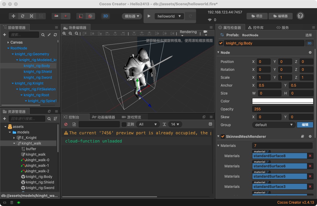Select the Scale transform tool
The image size is (317, 206).
tap(31, 16)
